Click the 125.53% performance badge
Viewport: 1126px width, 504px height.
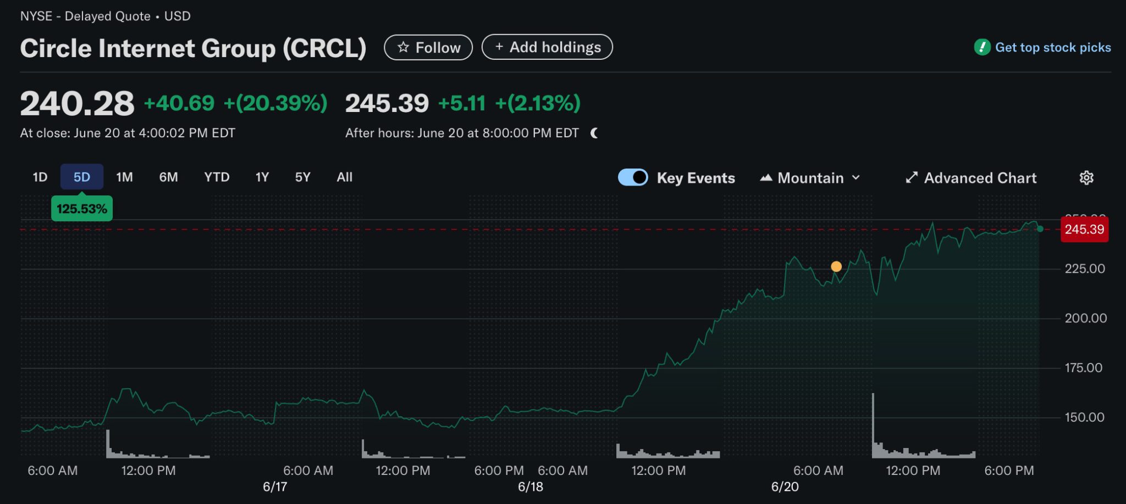point(81,208)
